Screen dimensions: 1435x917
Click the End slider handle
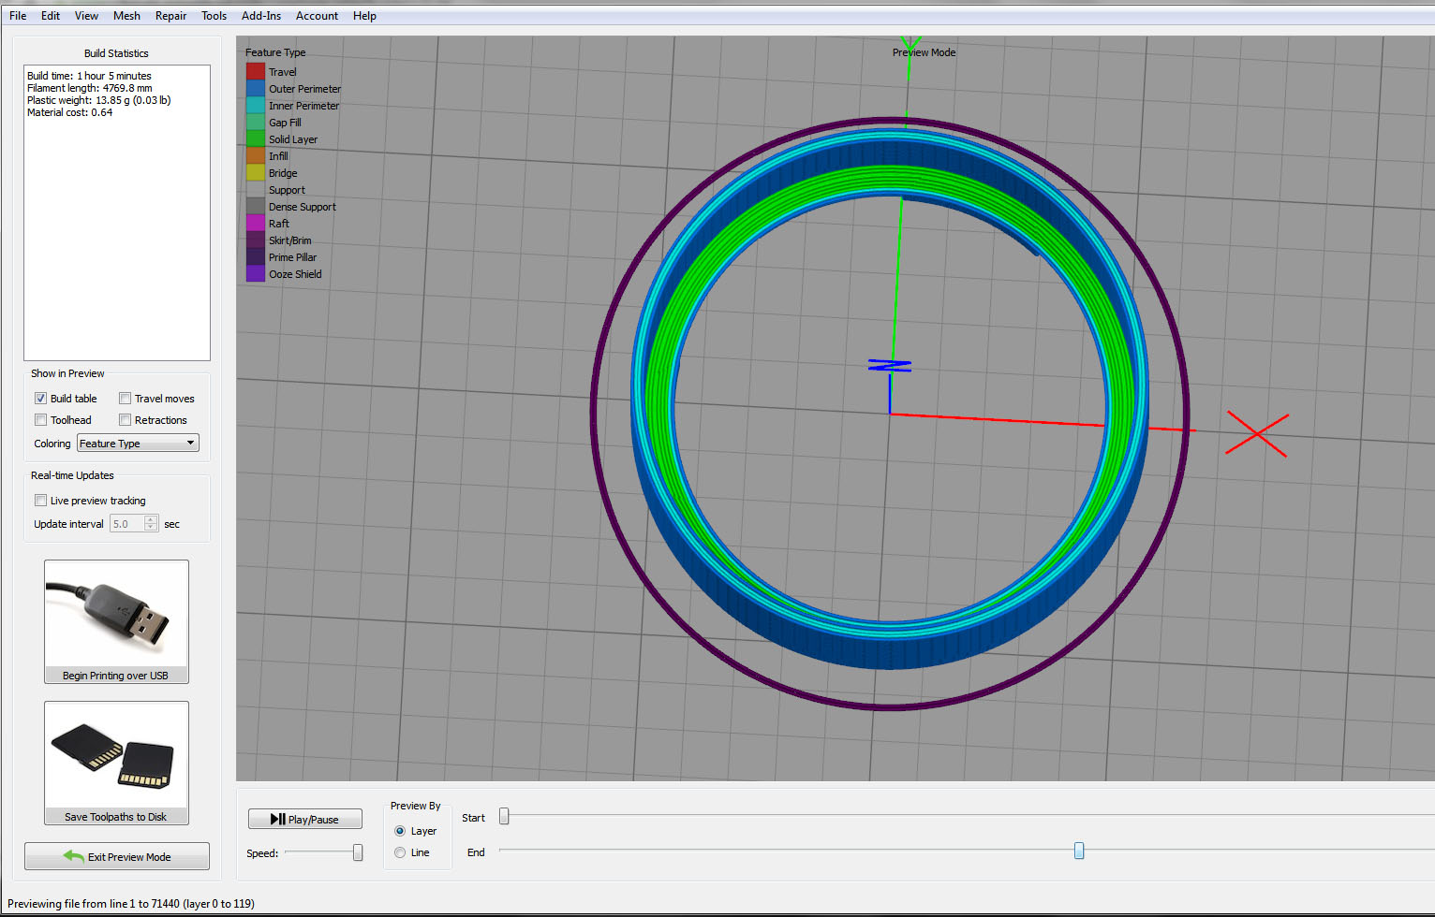1079,851
